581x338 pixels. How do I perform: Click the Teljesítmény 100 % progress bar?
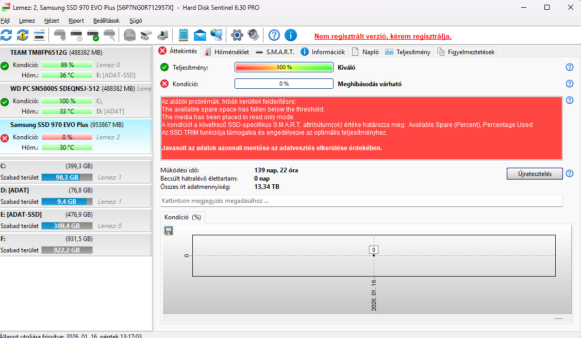[284, 67]
